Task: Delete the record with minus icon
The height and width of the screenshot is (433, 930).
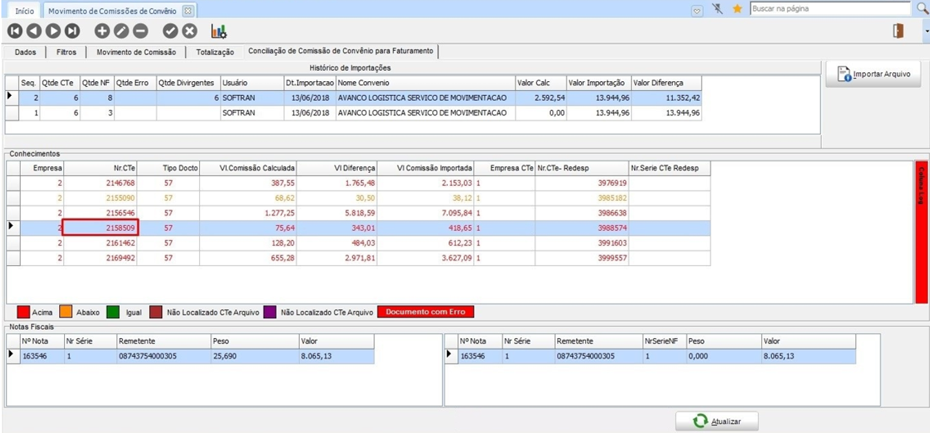Action: [x=140, y=31]
